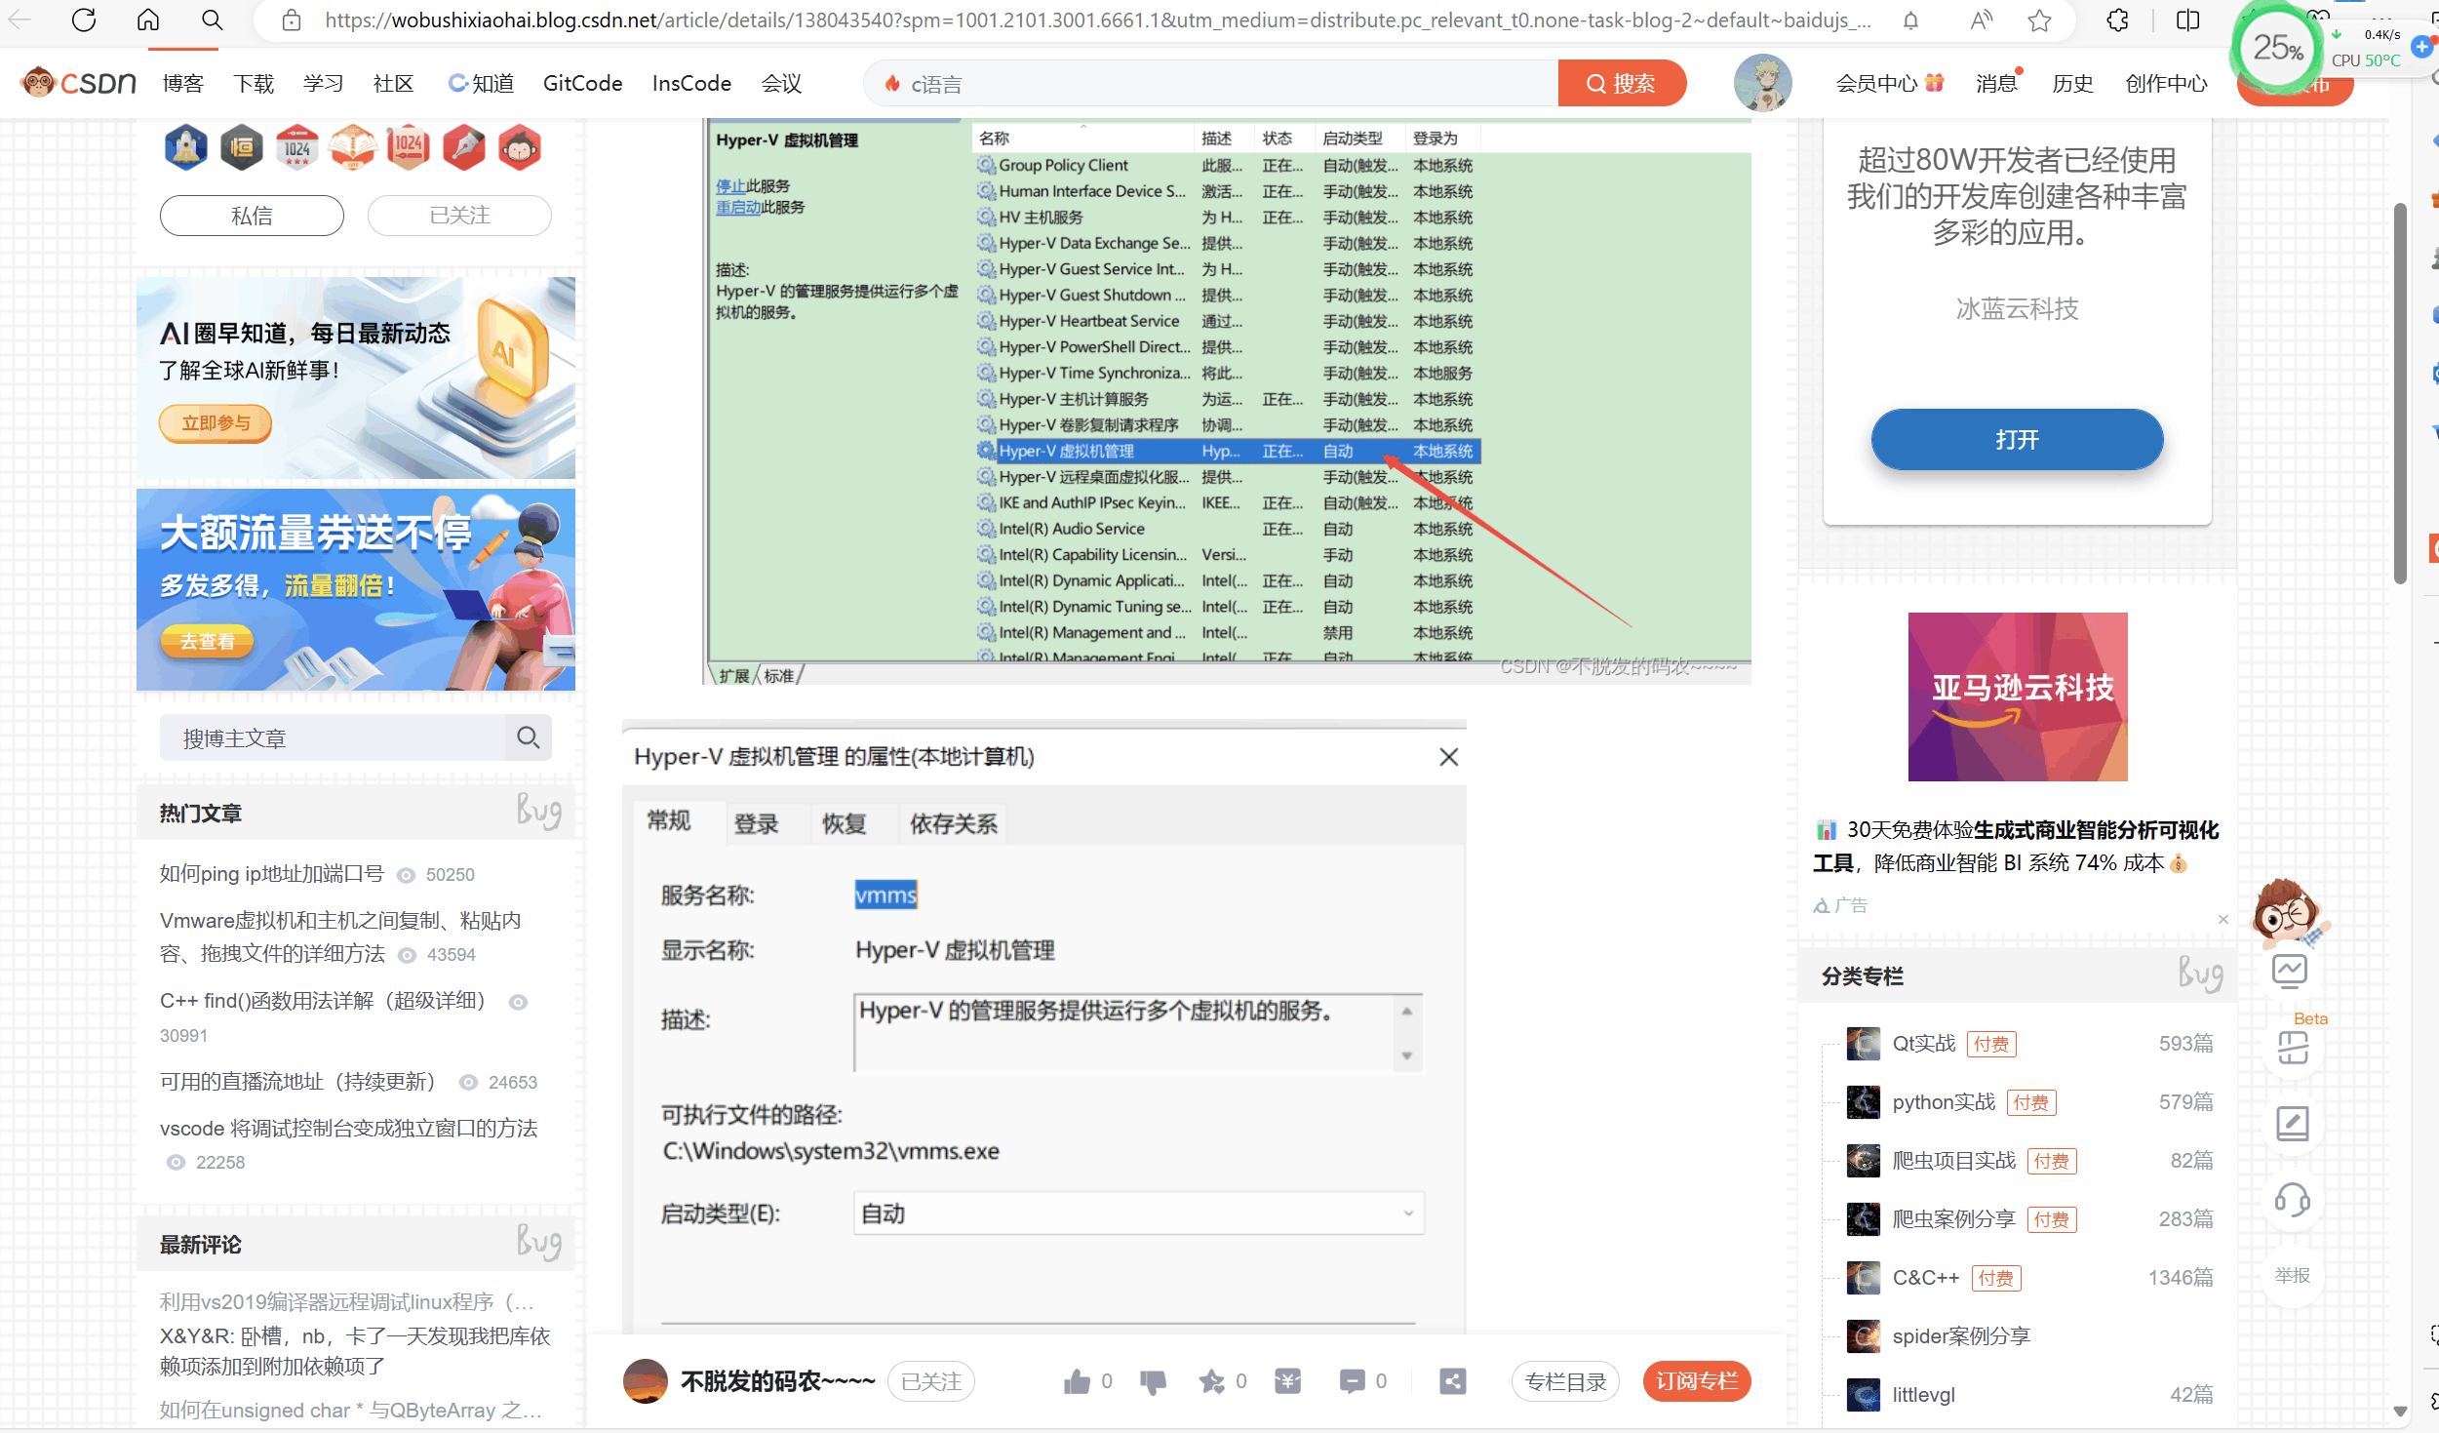Open article 如何ping ip地址加端口号

tap(271, 874)
